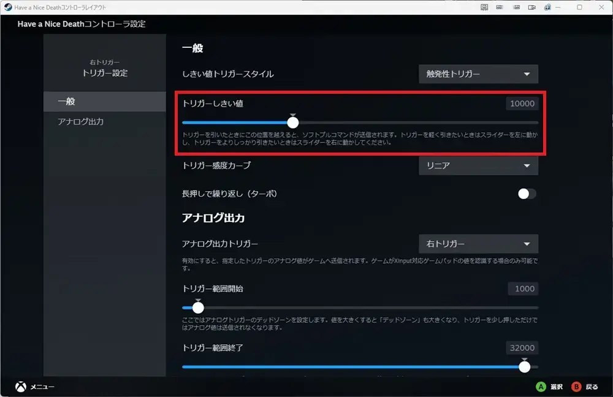Click the 32000 value field for トリガー範囲終了

click(x=522, y=348)
